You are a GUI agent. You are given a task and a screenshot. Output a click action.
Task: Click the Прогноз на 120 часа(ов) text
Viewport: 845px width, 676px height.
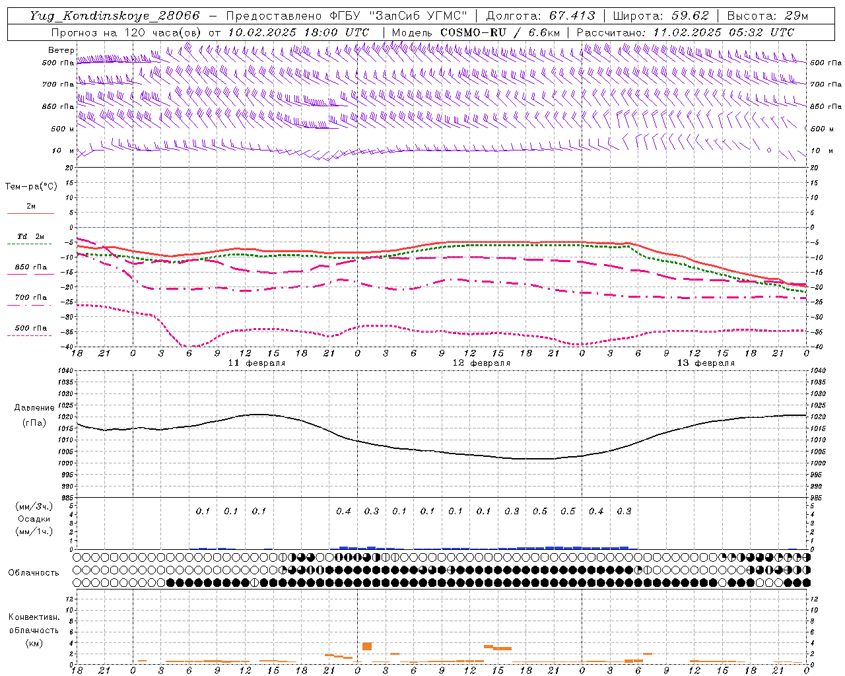(x=127, y=32)
